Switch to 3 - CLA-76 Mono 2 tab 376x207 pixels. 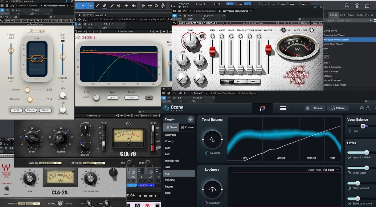(127, 19)
